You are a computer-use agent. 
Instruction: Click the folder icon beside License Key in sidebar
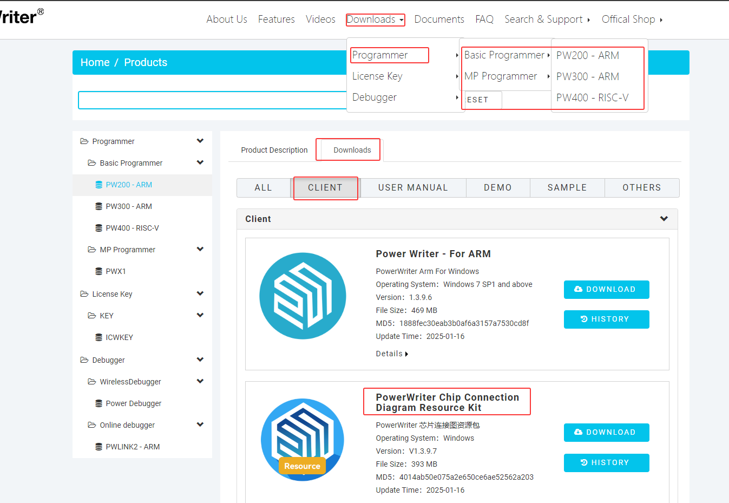[84, 294]
